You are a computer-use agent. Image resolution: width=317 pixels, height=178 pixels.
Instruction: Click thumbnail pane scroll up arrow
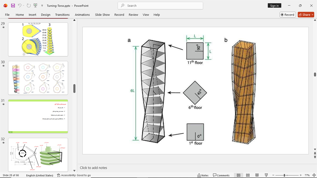pos(74,20)
